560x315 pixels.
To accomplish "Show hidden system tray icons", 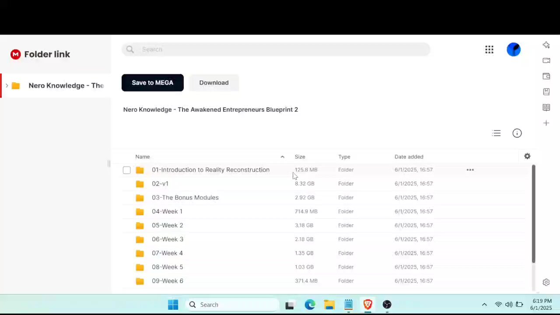I will click(x=484, y=304).
